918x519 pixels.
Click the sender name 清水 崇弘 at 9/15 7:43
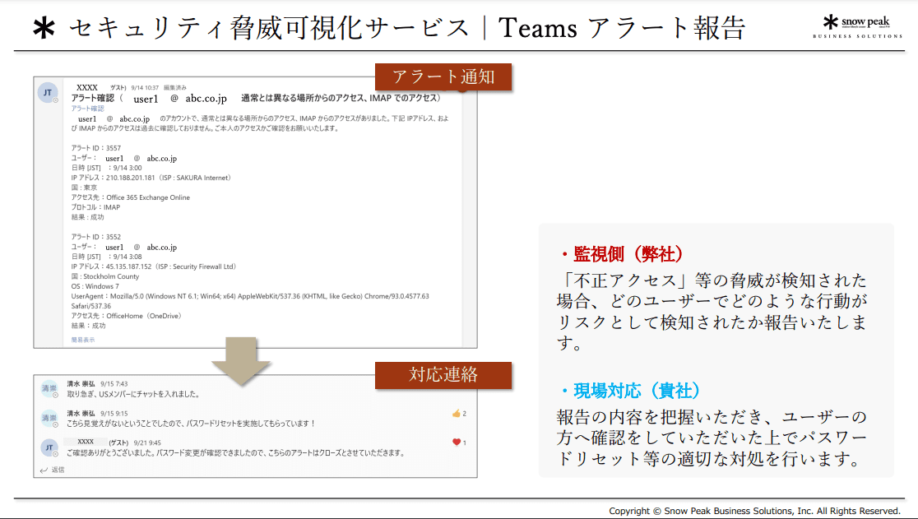pos(81,384)
